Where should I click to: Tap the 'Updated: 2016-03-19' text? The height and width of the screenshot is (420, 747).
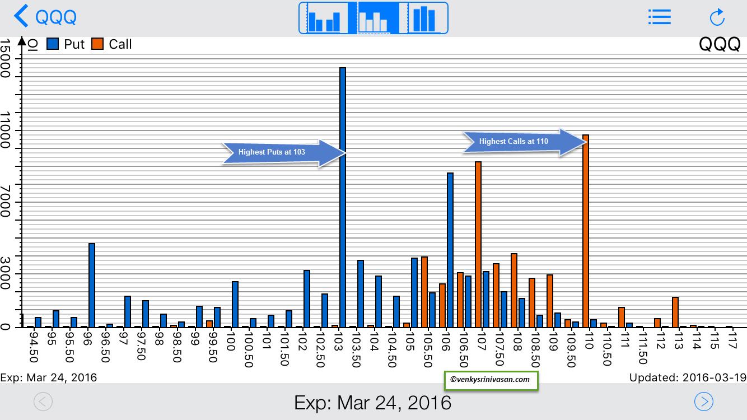pos(688,377)
